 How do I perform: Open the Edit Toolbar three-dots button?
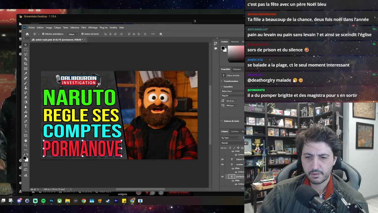26,150
